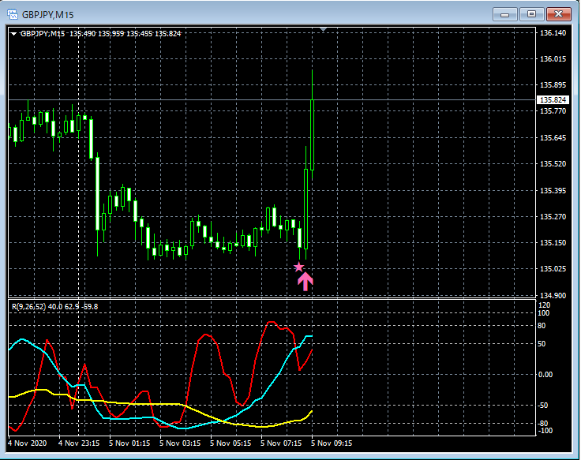Click the pink up-arrow buy signal
Image resolution: width=581 pixels, height=460 pixels.
tap(305, 282)
